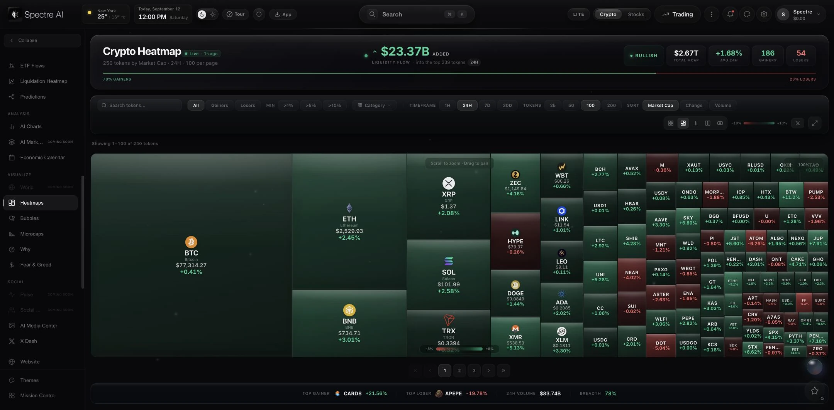Click the heatmap zoom in plus icon
Image resolution: width=834 pixels, height=410 pixels.
790,165
